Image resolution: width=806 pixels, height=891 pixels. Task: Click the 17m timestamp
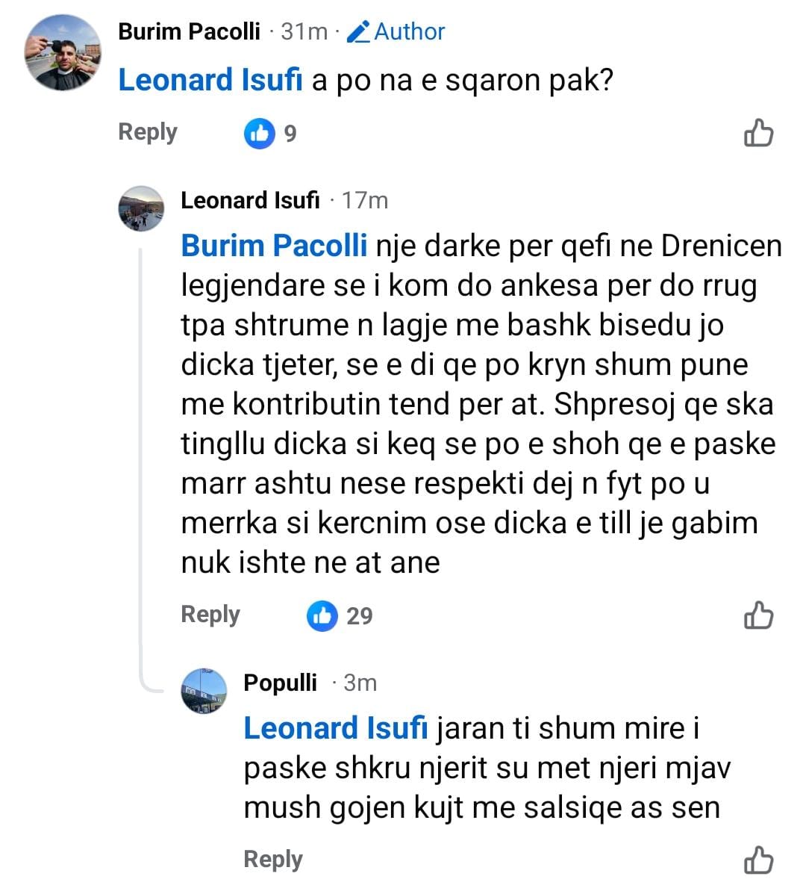pos(365,200)
